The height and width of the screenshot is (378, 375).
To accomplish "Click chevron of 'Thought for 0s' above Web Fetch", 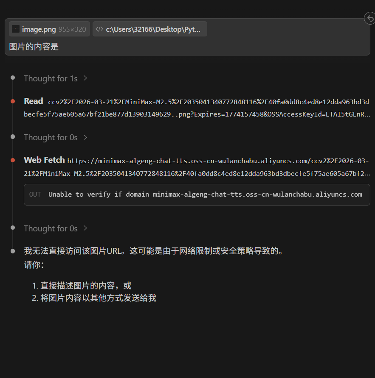I will (x=85, y=137).
